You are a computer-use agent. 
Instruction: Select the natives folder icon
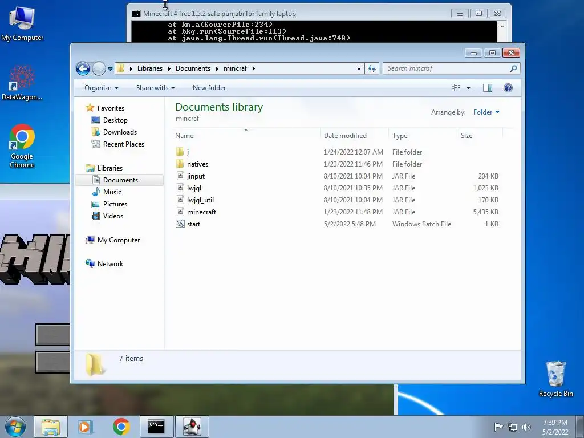coord(180,164)
